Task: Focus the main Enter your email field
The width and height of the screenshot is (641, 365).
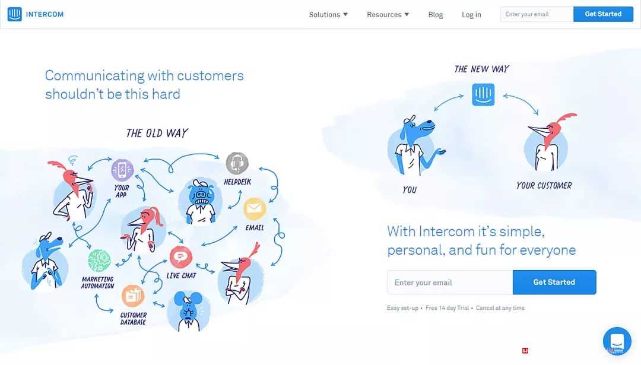Action: click(450, 282)
